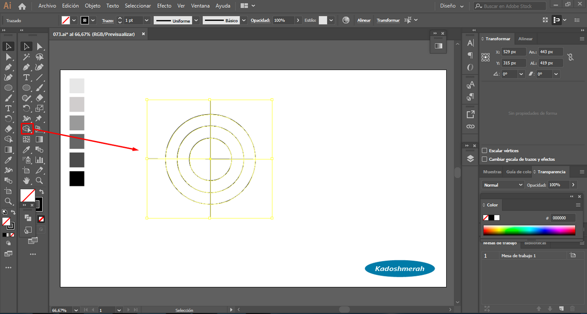Click the Buscar en Adobe Stock field
This screenshot has height=314, width=587.
(509, 6)
